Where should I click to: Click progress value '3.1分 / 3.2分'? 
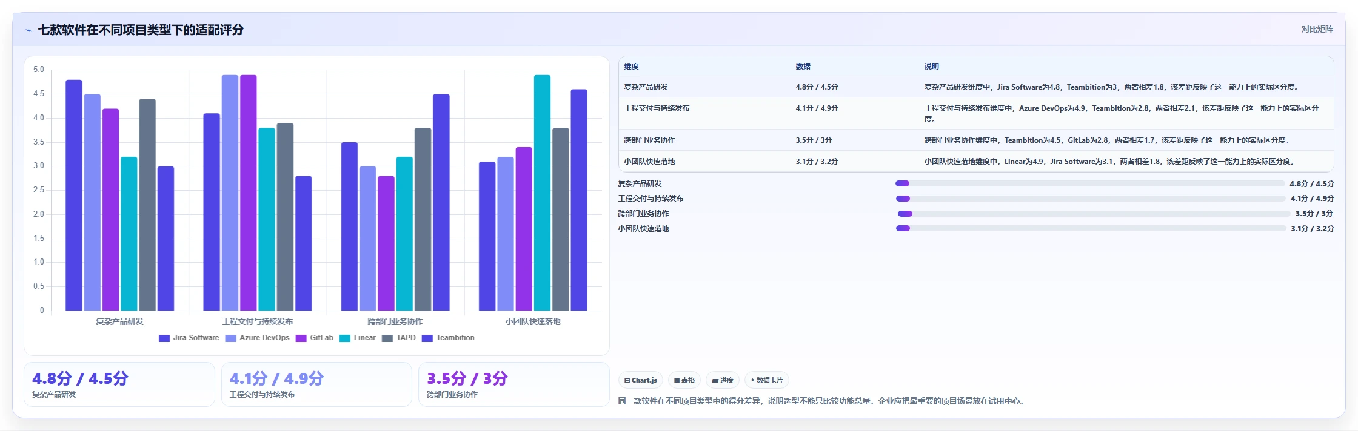tap(1313, 229)
